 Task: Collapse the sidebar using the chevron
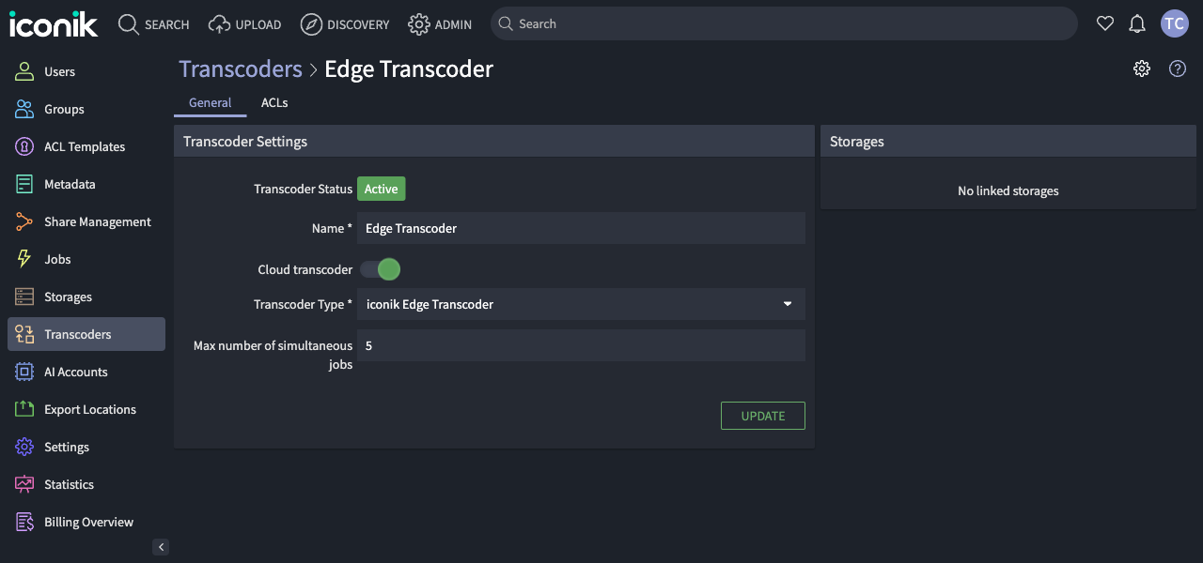[x=161, y=546]
